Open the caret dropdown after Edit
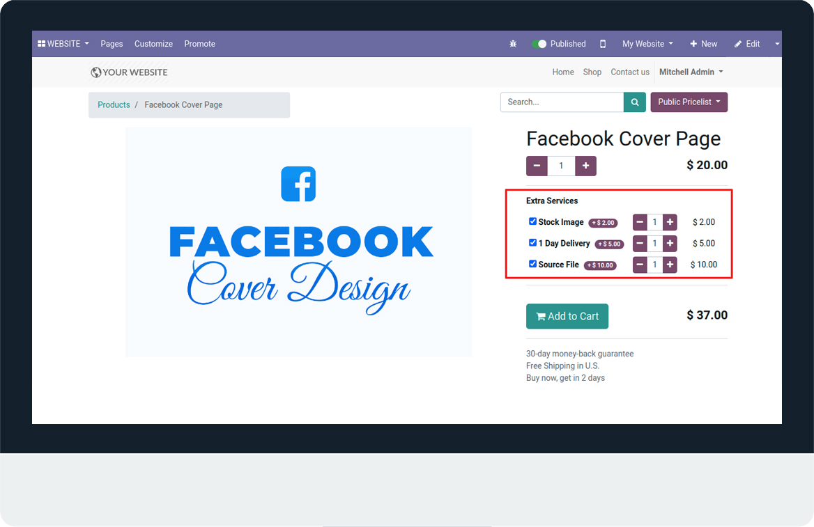The image size is (814, 527). [x=777, y=44]
